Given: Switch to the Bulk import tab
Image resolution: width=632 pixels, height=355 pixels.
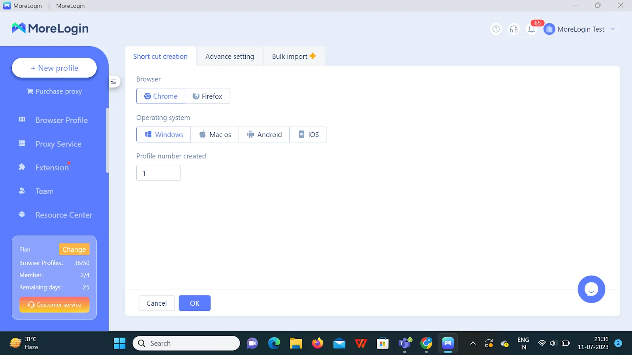Looking at the screenshot, I should point(294,56).
